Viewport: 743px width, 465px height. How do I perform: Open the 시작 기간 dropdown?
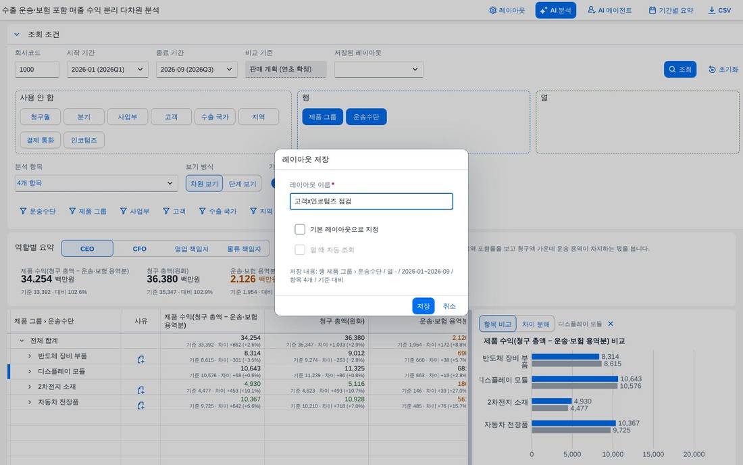pos(107,69)
